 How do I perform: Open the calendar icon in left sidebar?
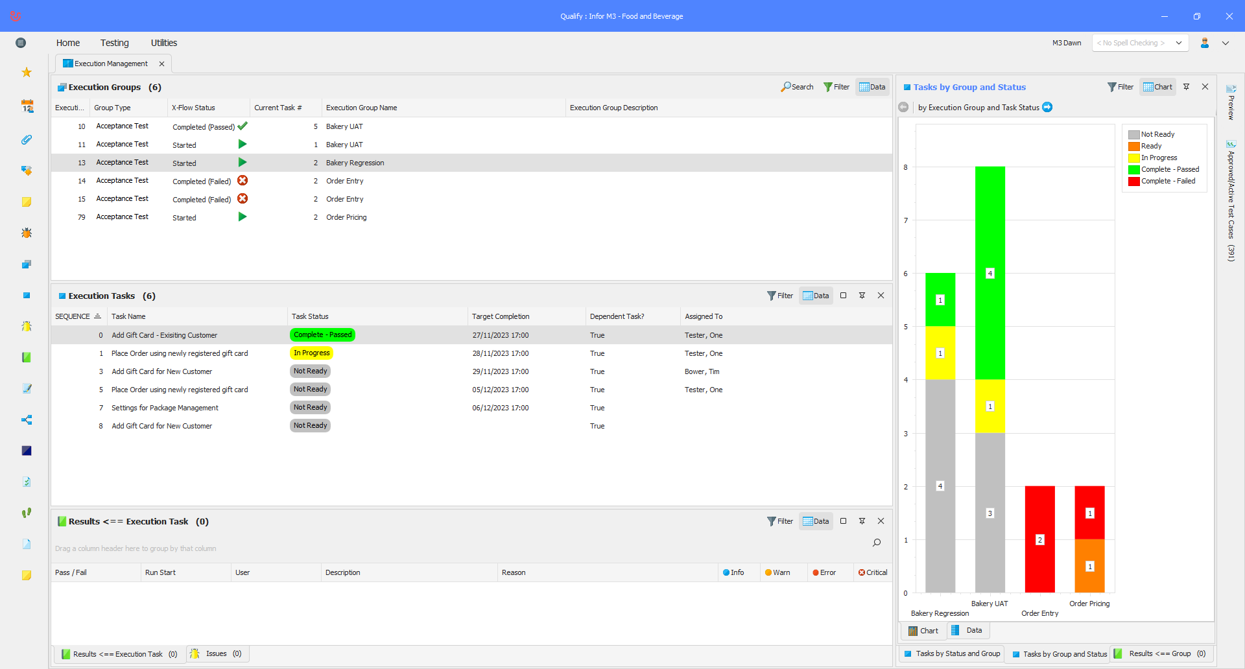(27, 106)
